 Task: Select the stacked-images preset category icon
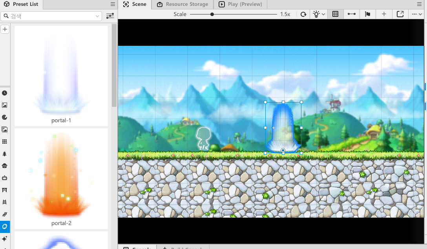click(x=5, y=130)
